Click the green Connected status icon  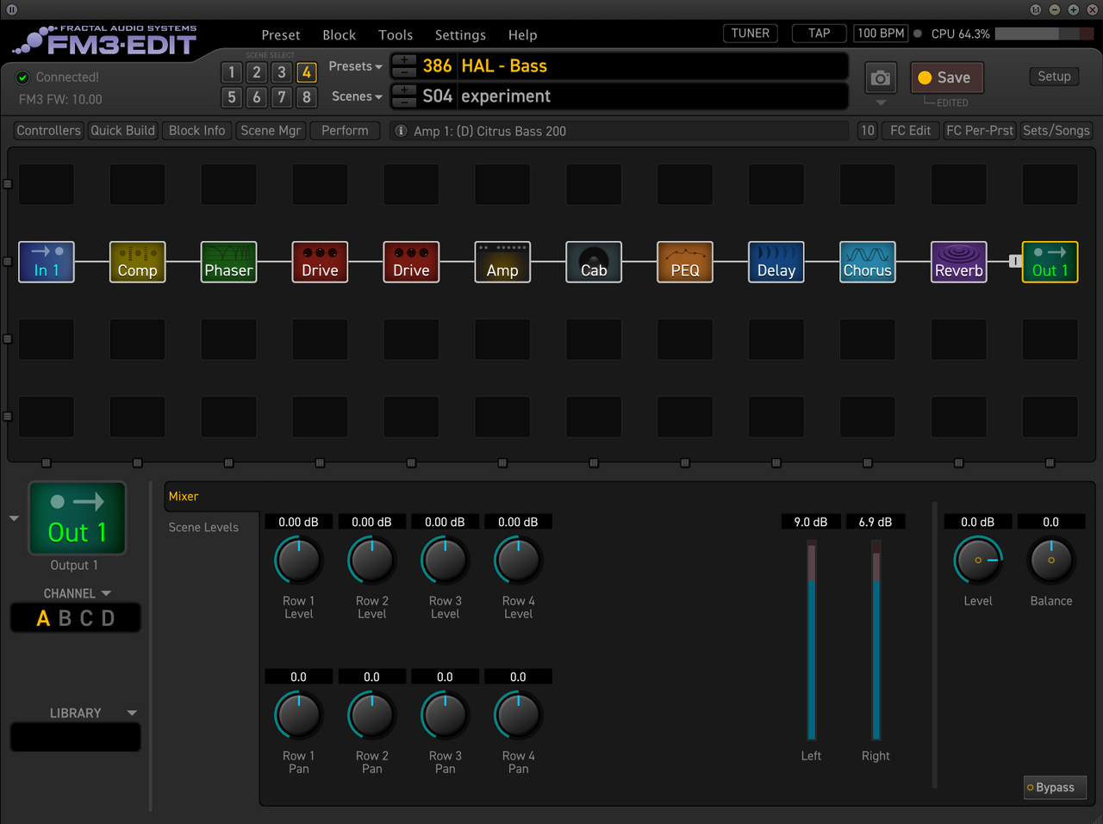point(23,77)
